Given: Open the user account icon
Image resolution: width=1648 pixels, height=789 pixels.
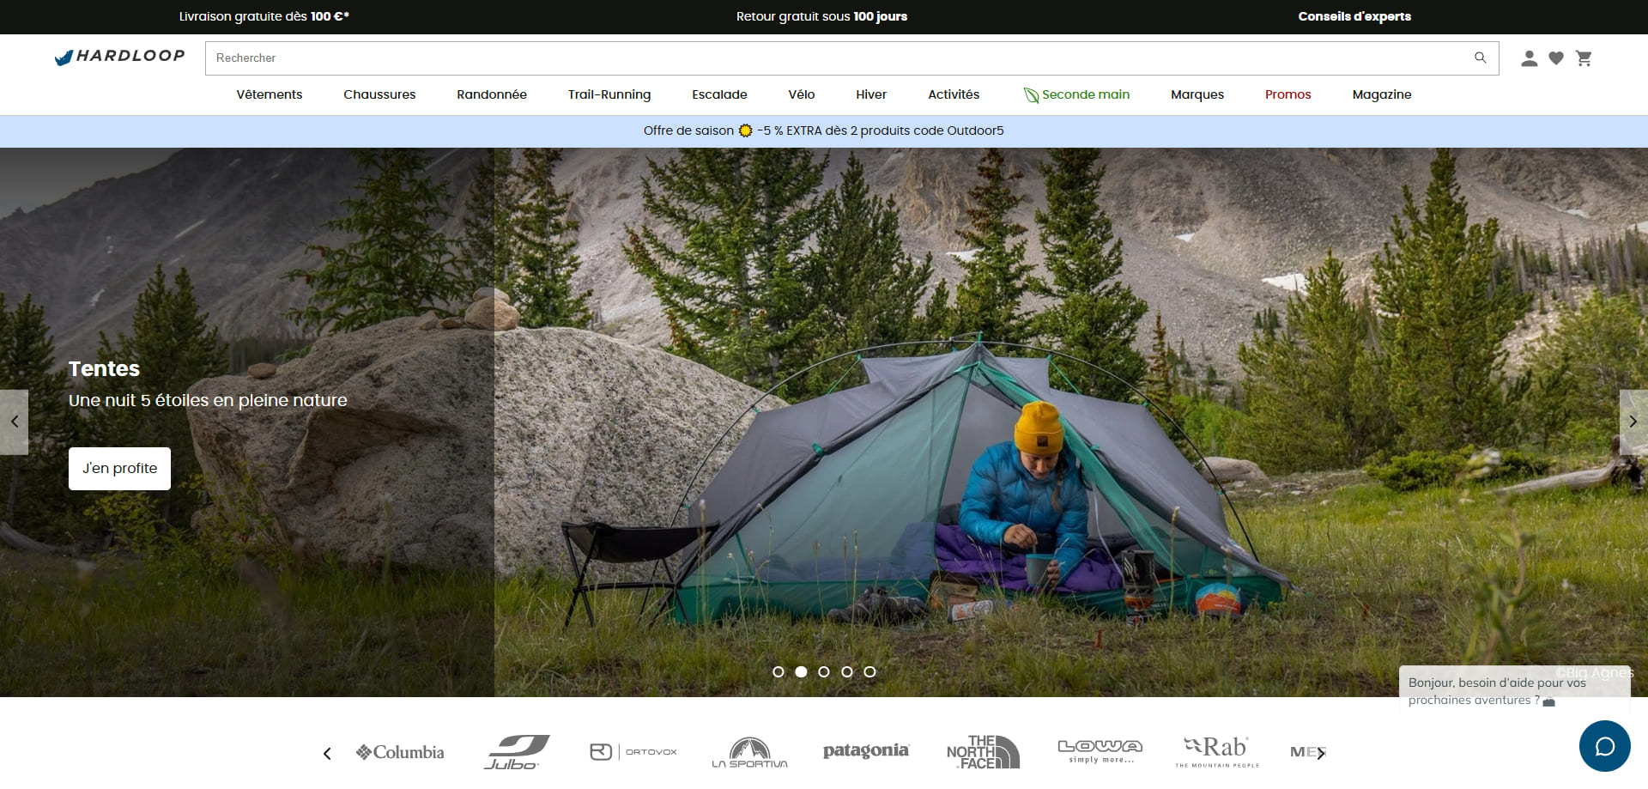Looking at the screenshot, I should click(x=1529, y=58).
